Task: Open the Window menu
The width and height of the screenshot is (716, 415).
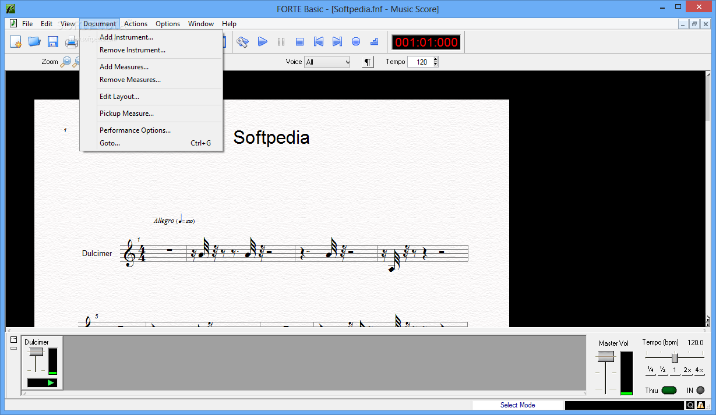Action: 201,24
